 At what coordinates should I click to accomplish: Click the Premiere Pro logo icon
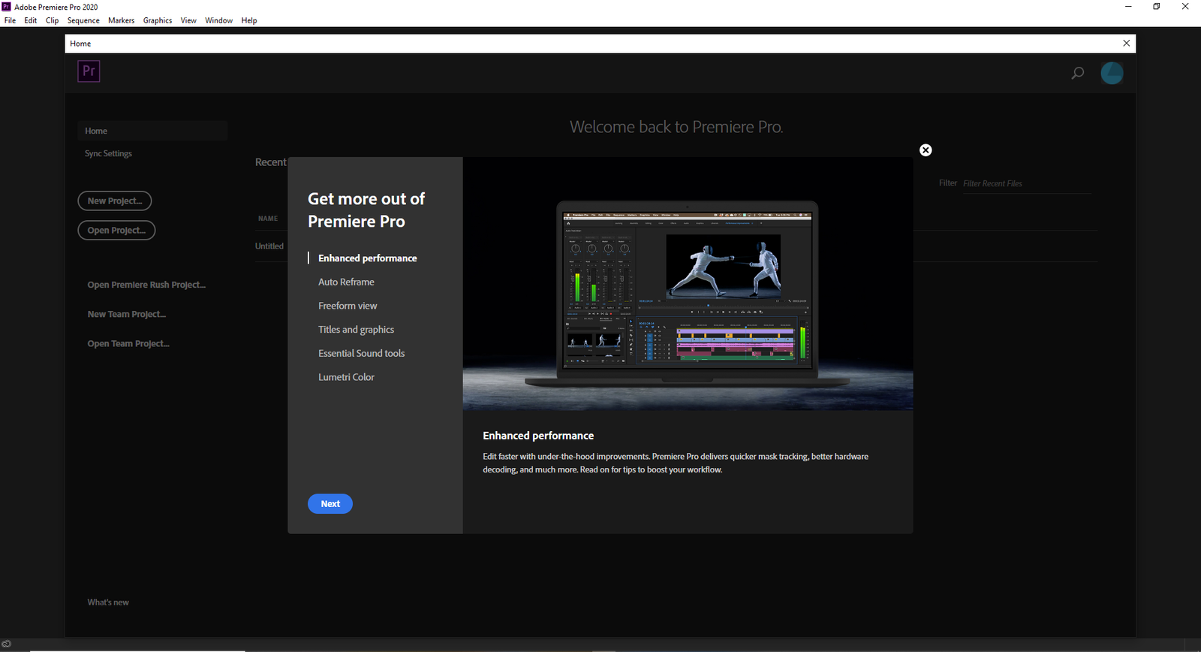point(89,71)
